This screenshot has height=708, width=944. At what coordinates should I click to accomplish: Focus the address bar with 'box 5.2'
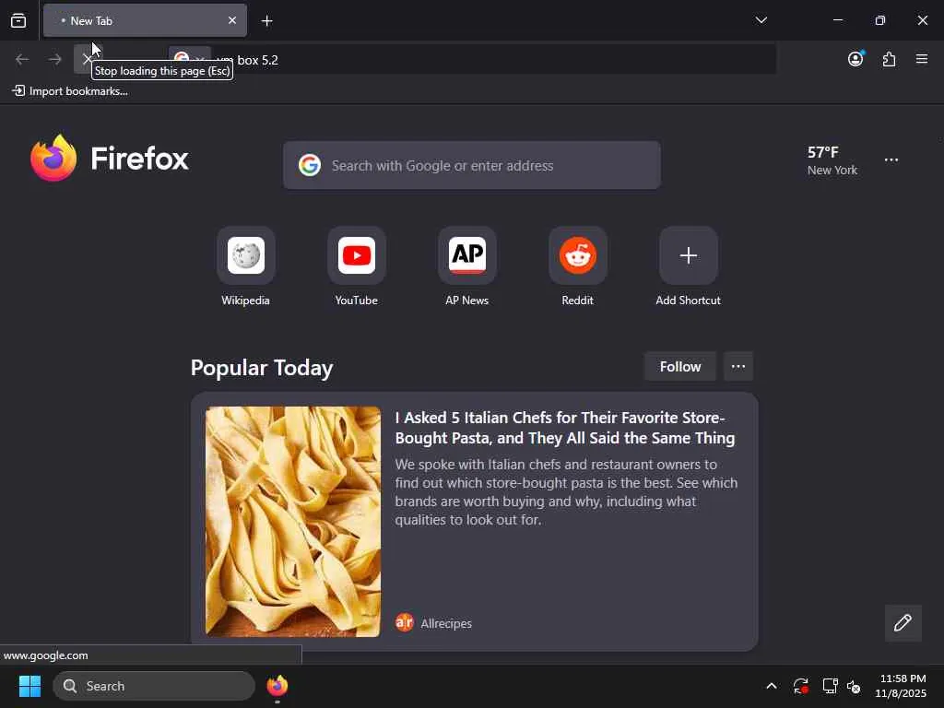(471, 60)
